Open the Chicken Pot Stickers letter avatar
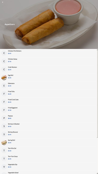The image size is (98, 174). [x=4, y=53]
